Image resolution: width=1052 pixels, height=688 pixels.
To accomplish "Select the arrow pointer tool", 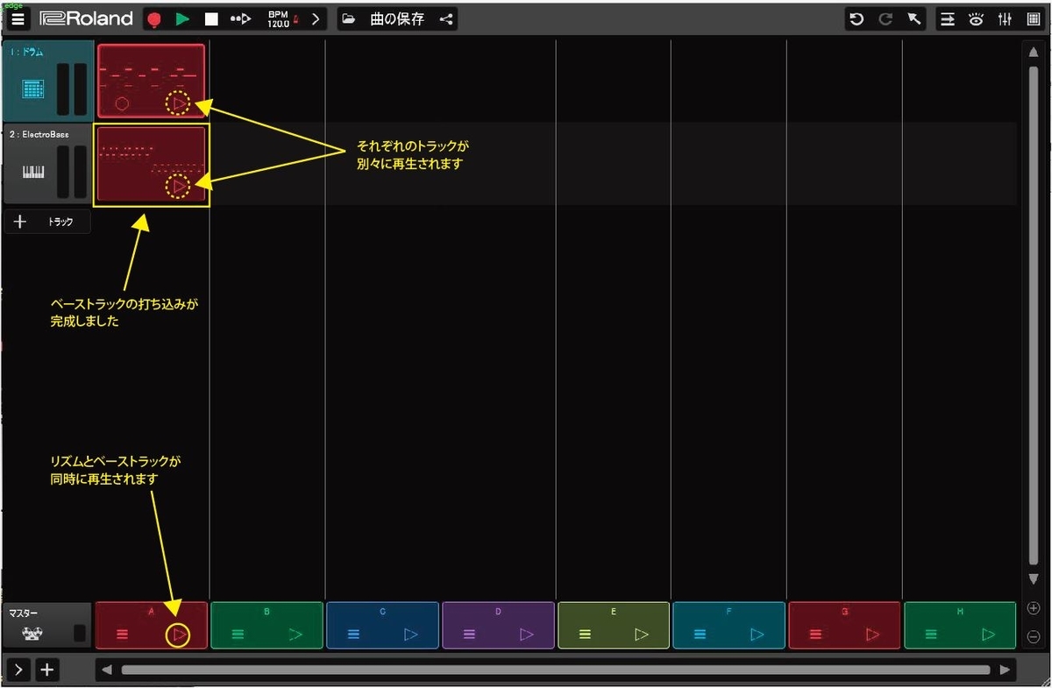I will pyautogui.click(x=914, y=19).
